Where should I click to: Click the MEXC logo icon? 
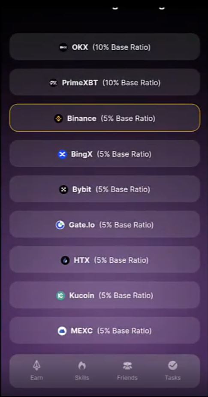[62, 331]
